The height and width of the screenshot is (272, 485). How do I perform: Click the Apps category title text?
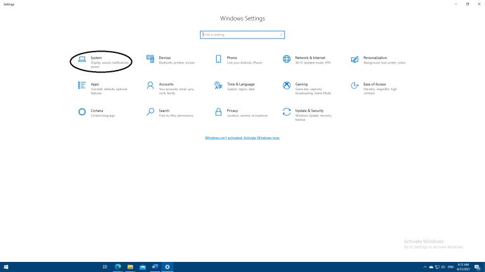click(x=95, y=84)
